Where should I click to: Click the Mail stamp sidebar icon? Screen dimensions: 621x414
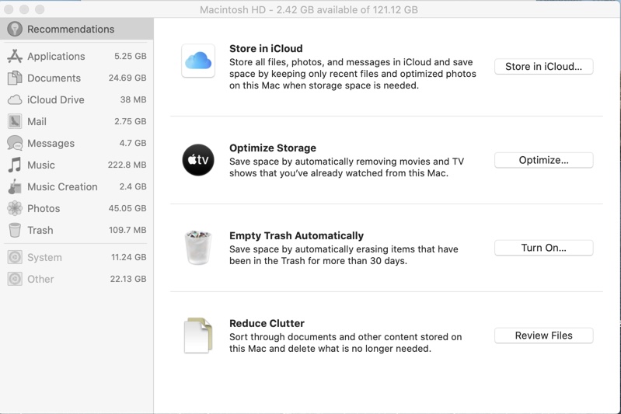[x=15, y=122]
